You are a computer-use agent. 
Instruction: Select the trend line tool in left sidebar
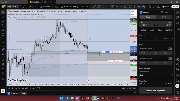[3, 17]
